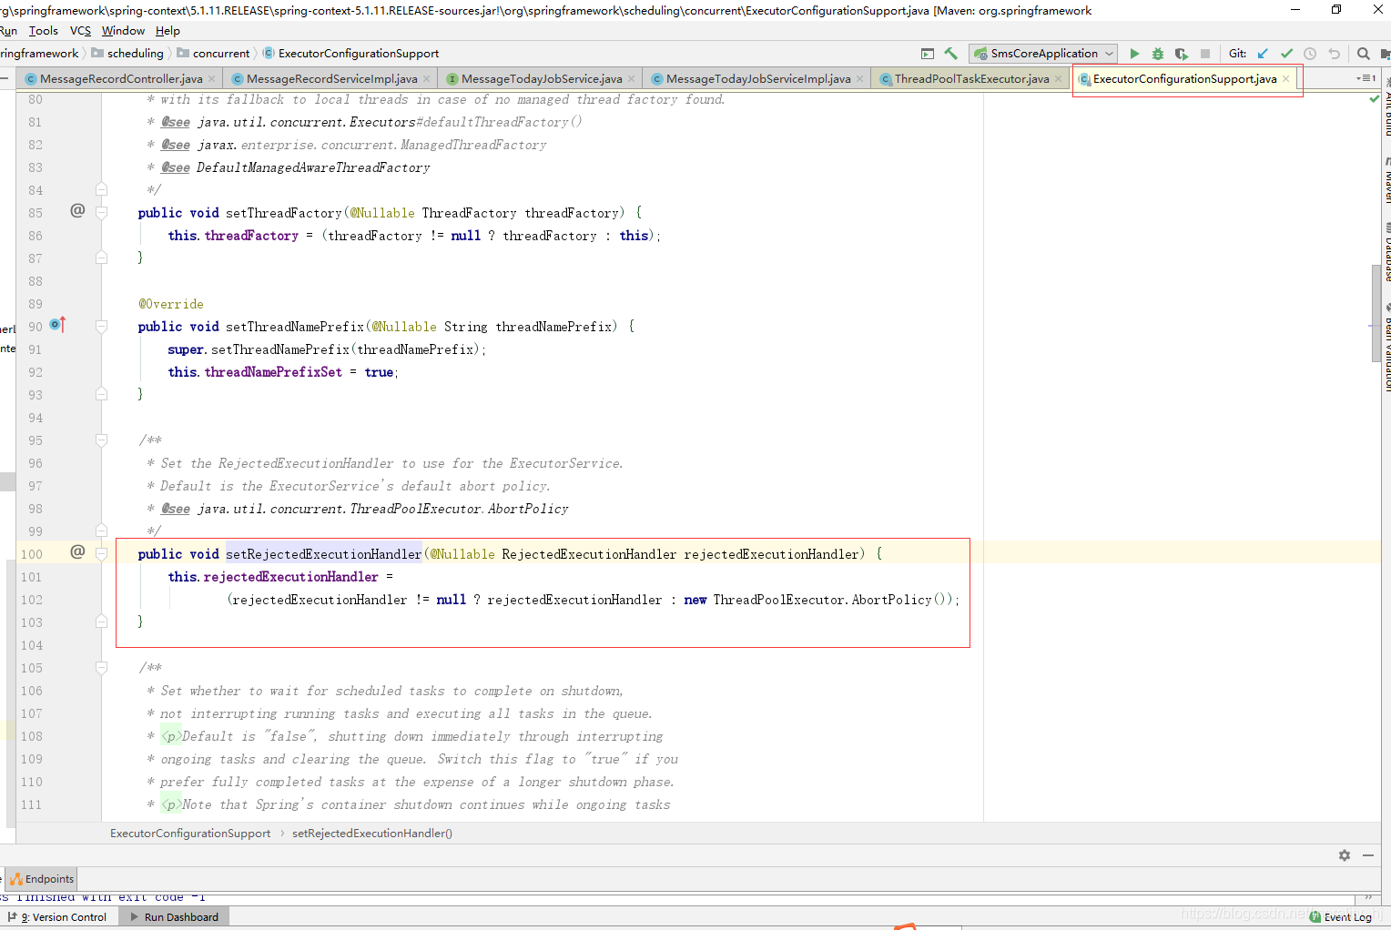Open Search Everywhere magnifier icon
1391x930 pixels.
[x=1363, y=53]
